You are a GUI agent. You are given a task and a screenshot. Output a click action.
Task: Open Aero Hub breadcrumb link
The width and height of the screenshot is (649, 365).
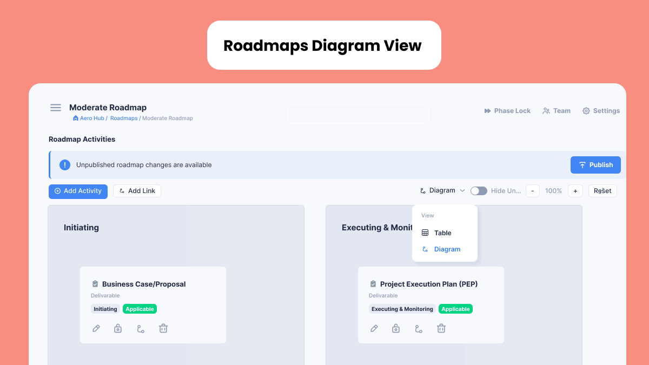pyautogui.click(x=91, y=118)
